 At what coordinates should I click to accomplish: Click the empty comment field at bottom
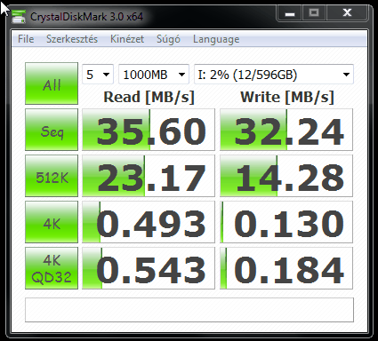point(189,310)
